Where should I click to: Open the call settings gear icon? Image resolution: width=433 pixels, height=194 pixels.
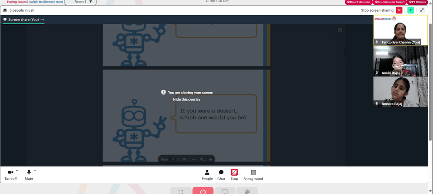[x=5, y=10]
